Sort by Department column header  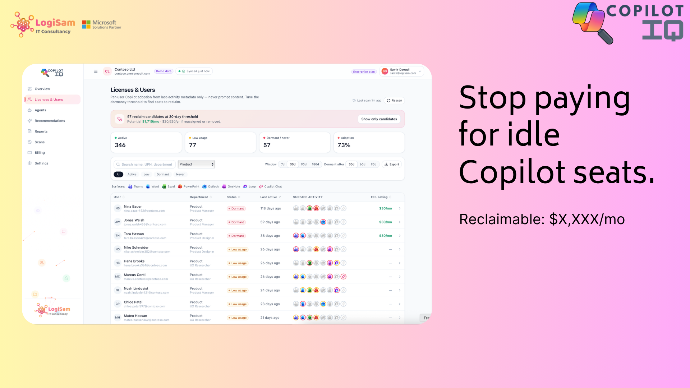click(x=201, y=197)
